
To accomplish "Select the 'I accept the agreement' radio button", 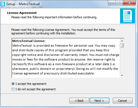I will pos(13,84).
